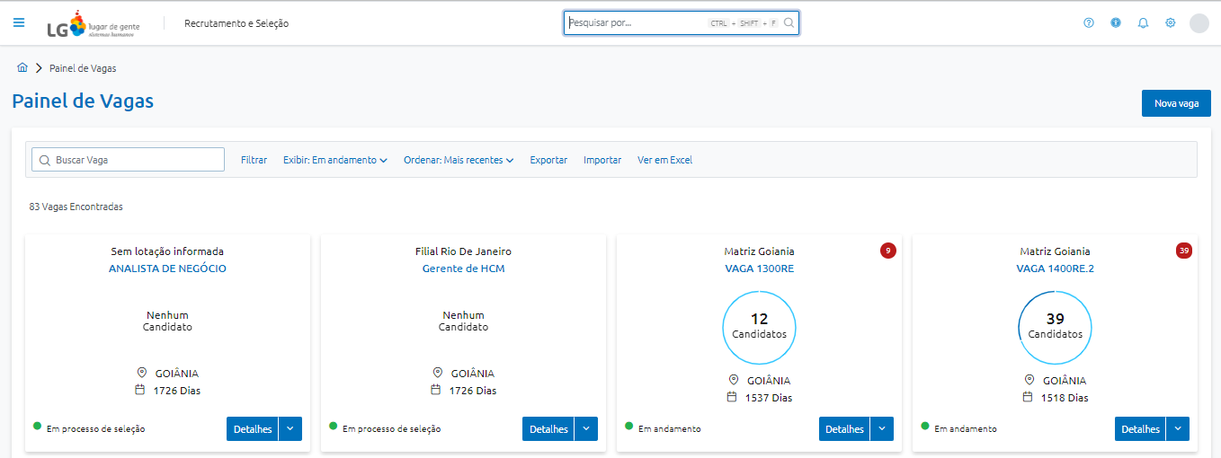
Task: Expand arrow next to Detalhes for ANALISTA DE NEGÓCIO
Action: [x=290, y=429]
